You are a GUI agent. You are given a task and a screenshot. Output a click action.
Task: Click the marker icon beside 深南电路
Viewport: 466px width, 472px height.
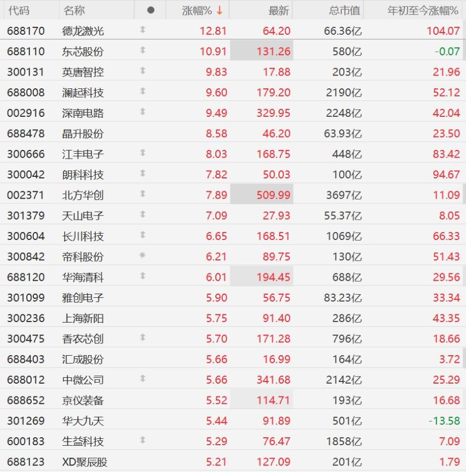[142, 113]
